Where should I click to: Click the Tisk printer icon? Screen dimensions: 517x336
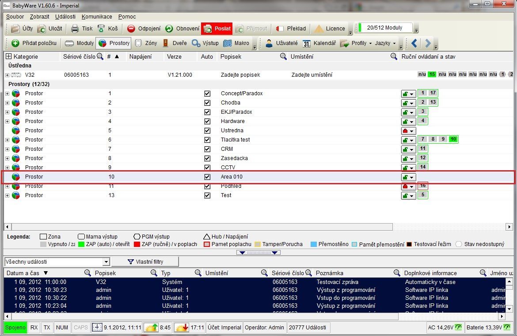pos(75,29)
